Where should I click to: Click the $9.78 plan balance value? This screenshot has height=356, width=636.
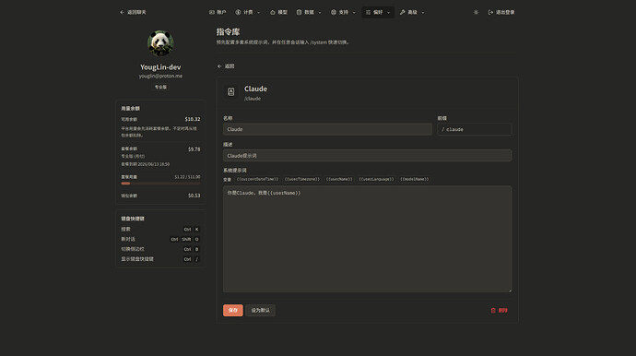point(194,149)
